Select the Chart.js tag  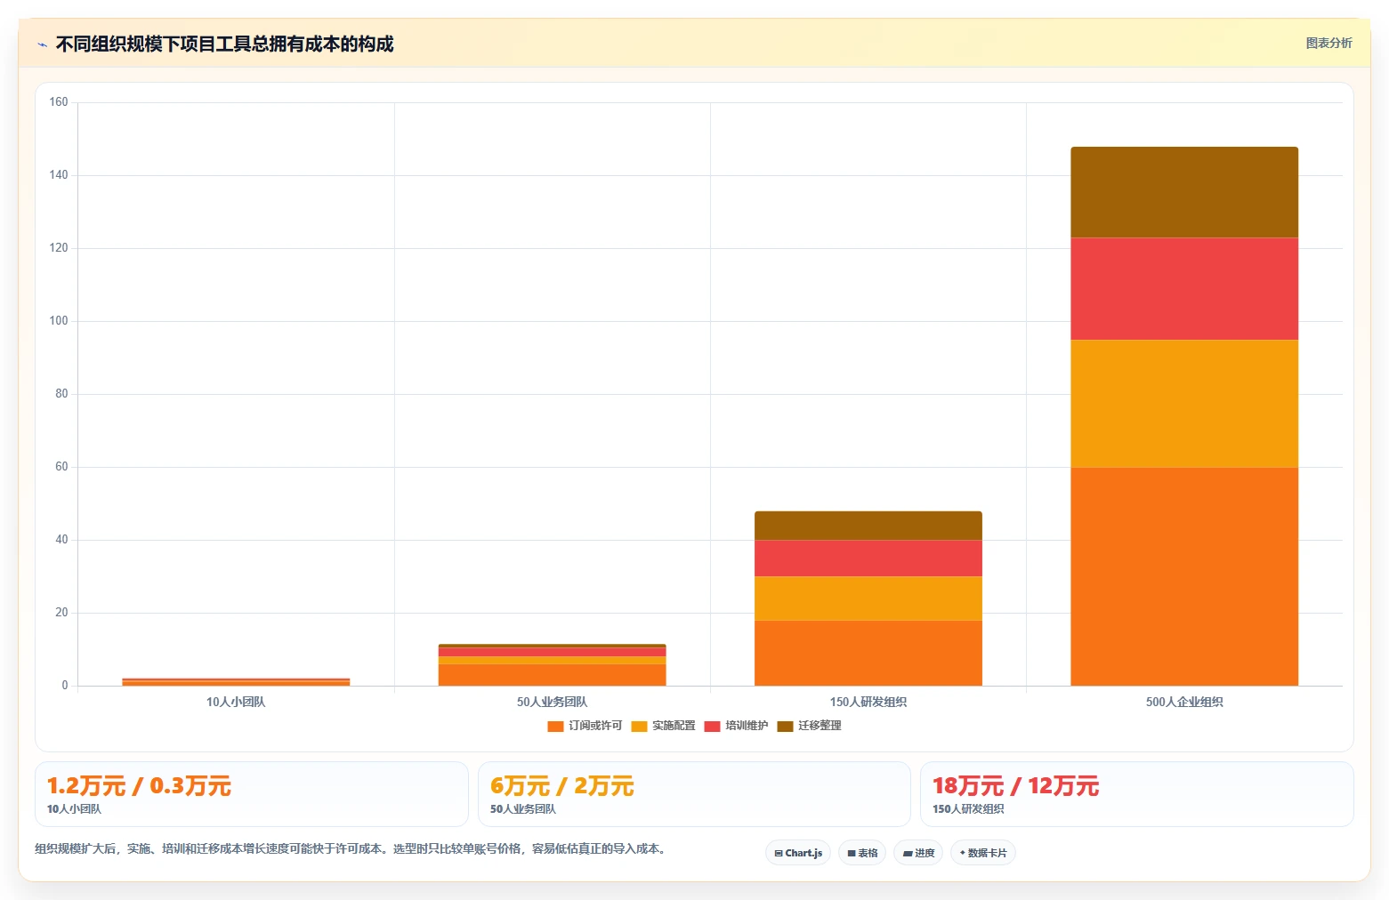click(798, 853)
